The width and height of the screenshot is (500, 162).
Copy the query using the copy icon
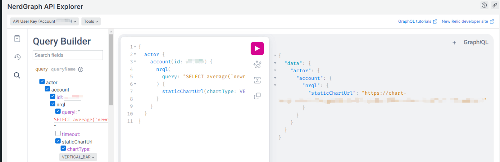(x=257, y=96)
